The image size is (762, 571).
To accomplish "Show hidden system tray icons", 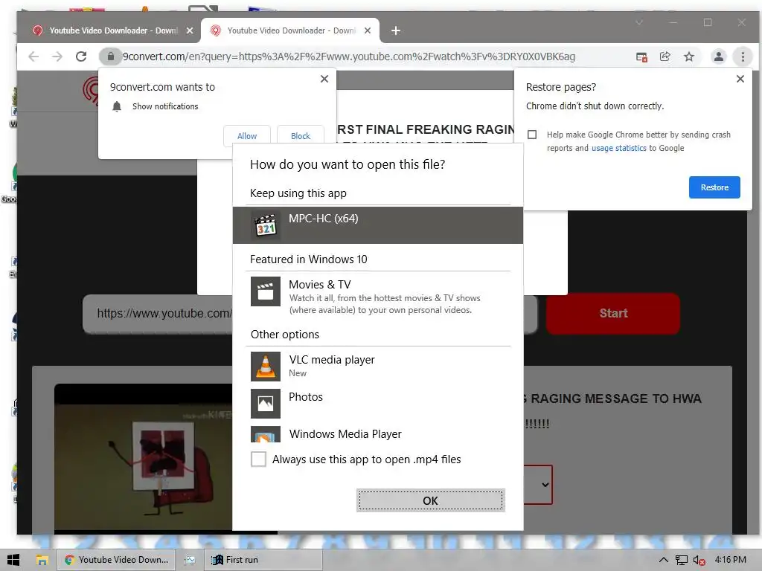I will [x=663, y=560].
